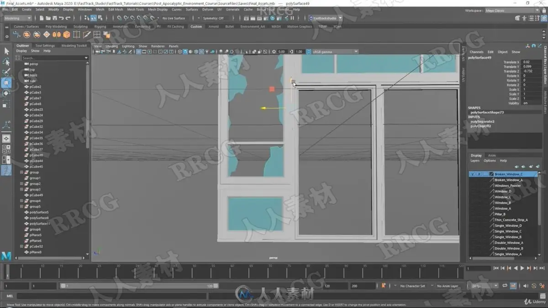Viewport: 548px width, 308px height.
Task: Click the auto keyframe icon beside character set
Action: pos(383,286)
